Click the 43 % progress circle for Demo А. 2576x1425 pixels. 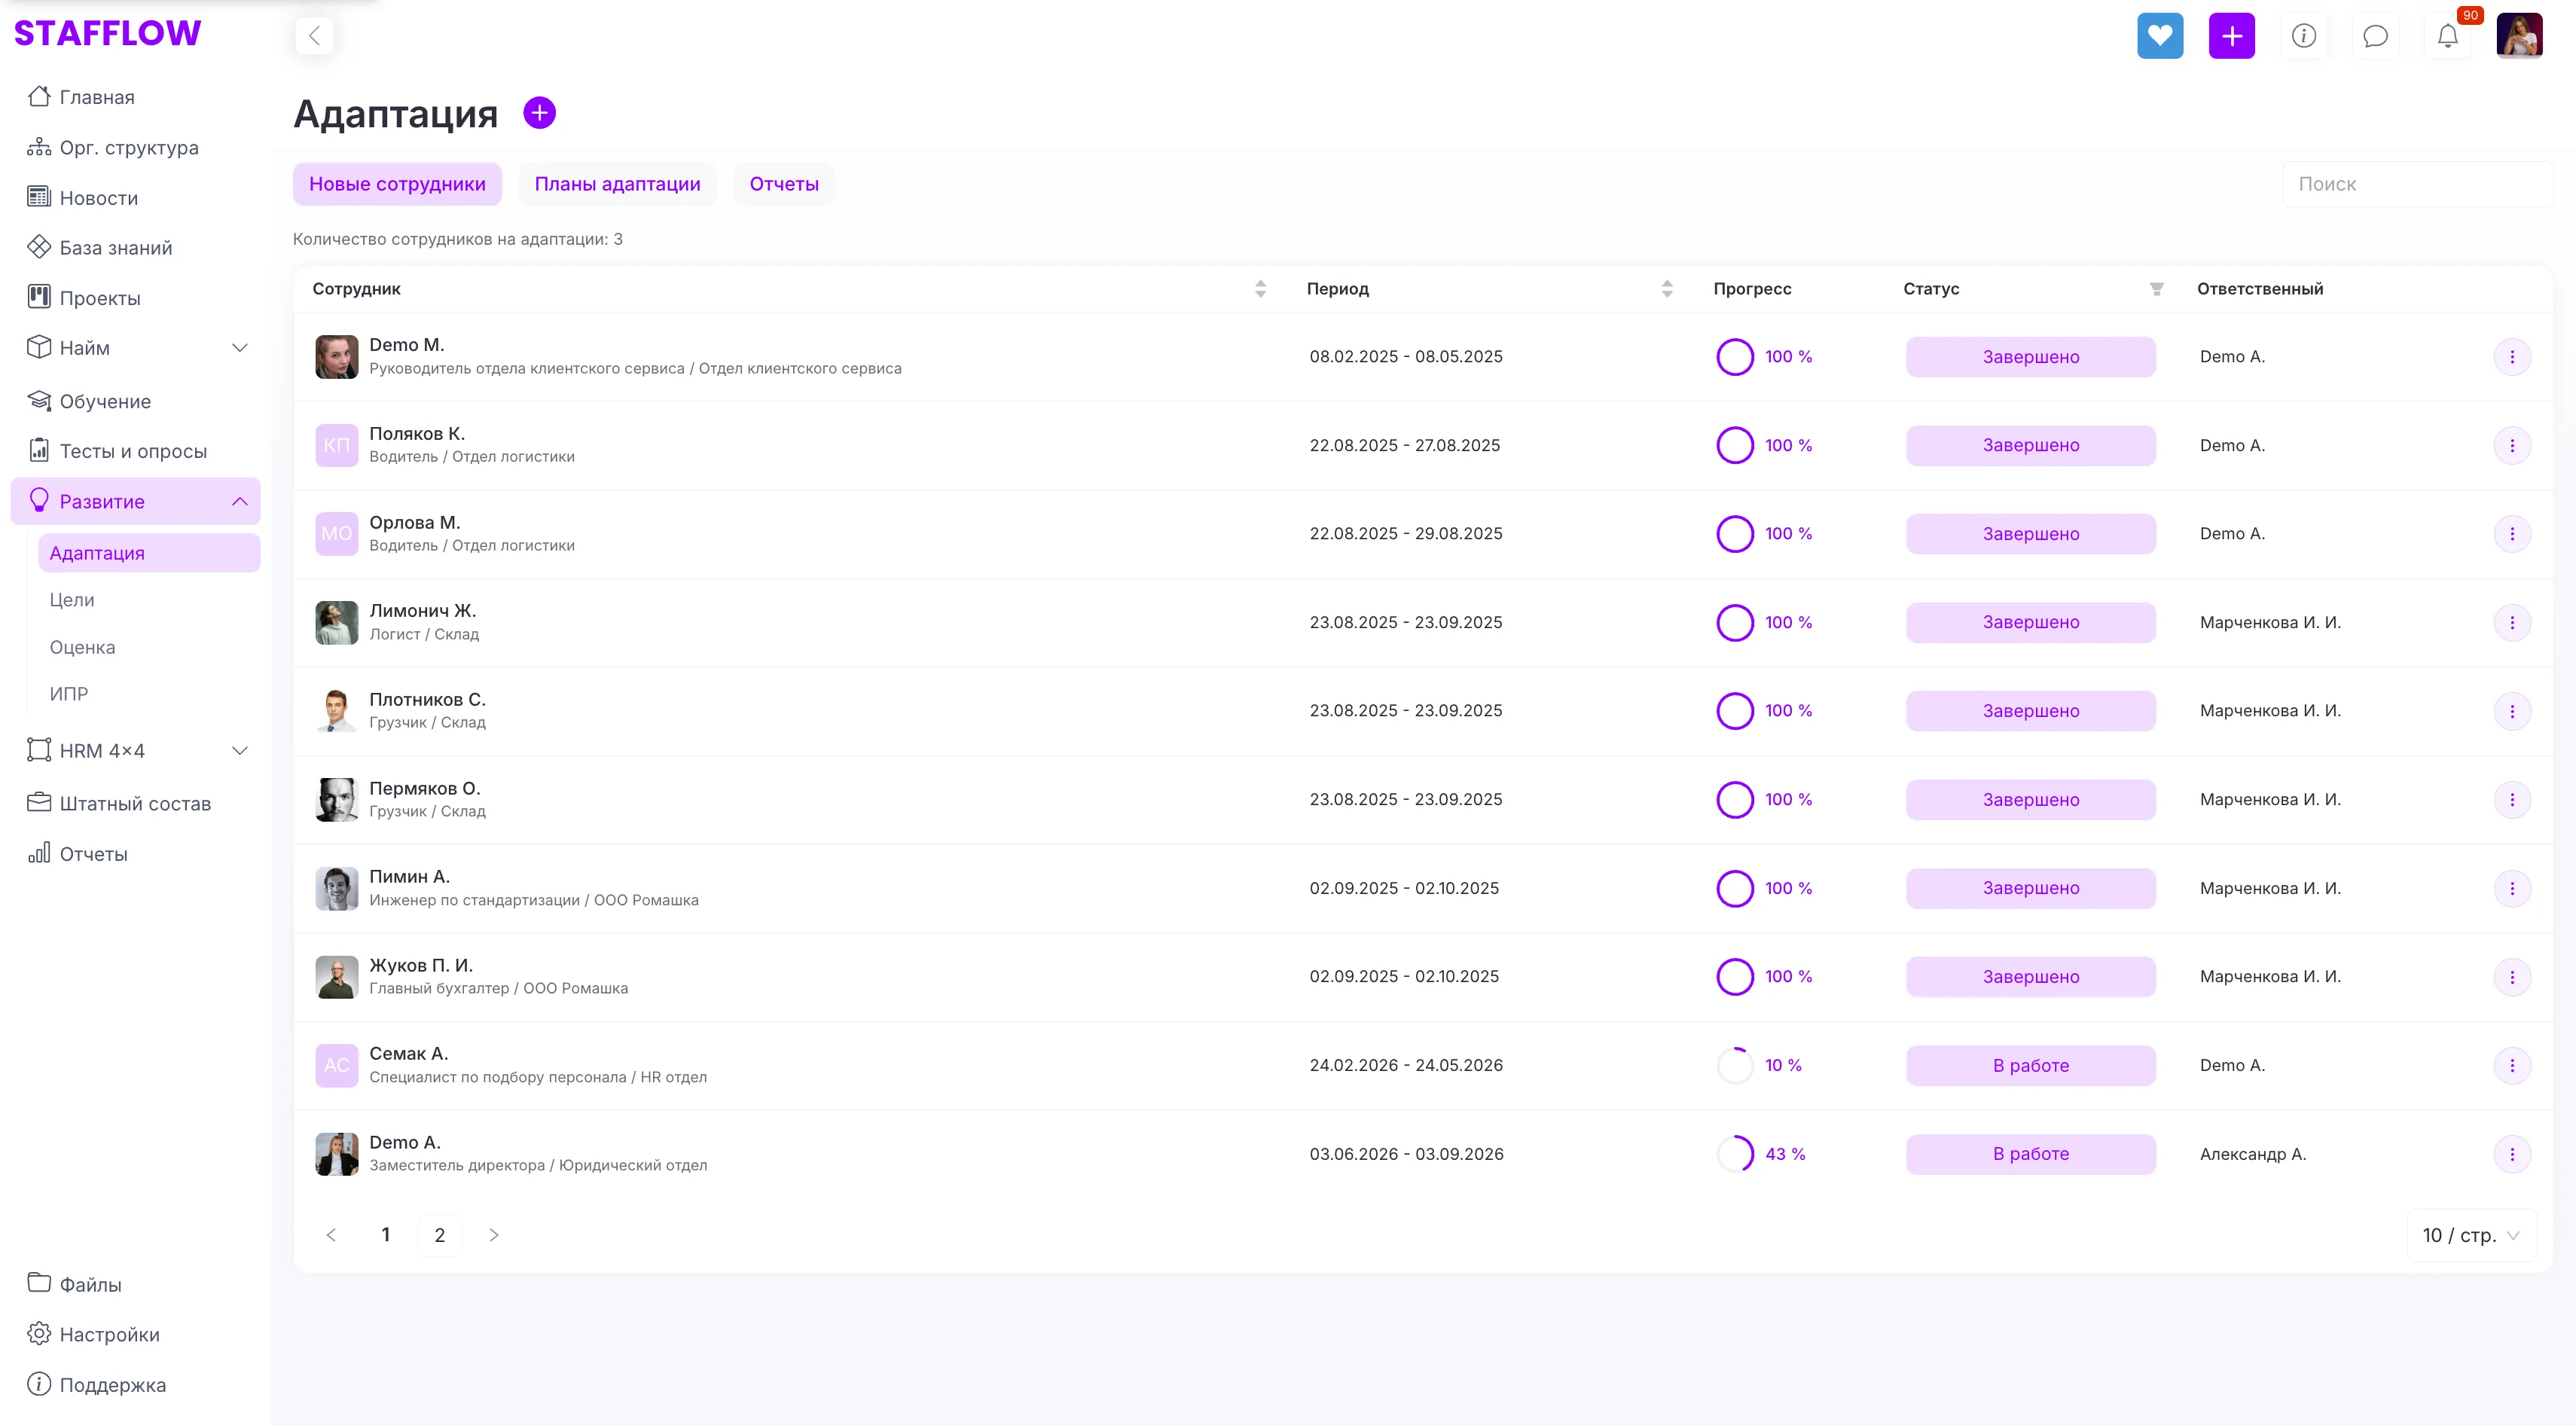(x=1735, y=1154)
